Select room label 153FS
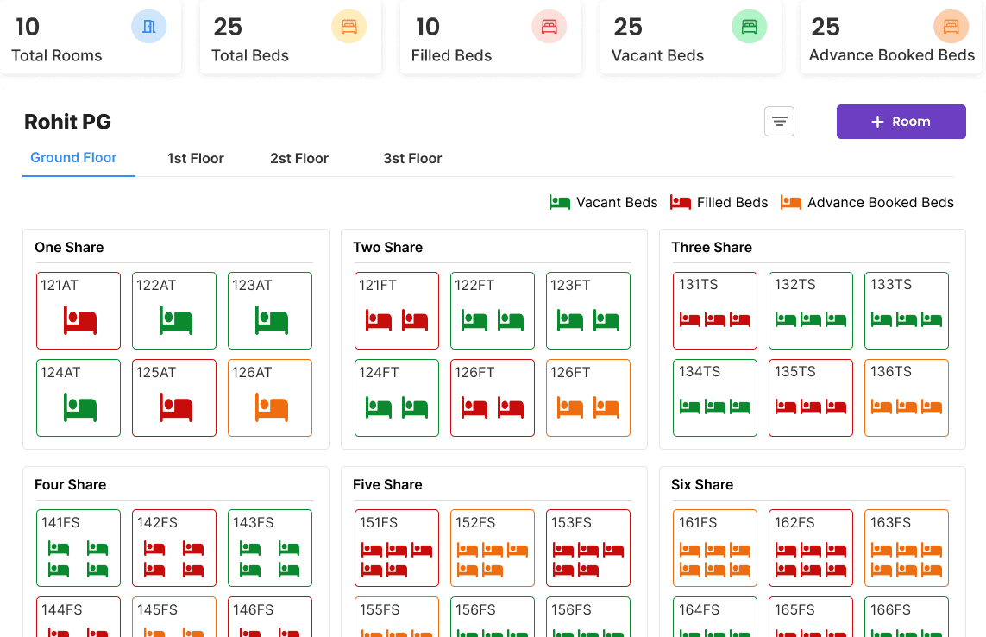Screen dimensions: 986x637 click(x=571, y=522)
